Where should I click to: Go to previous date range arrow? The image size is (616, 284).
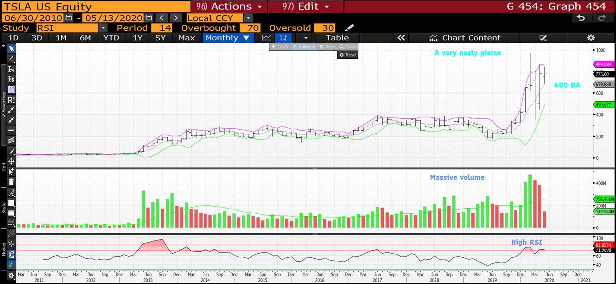point(162,18)
